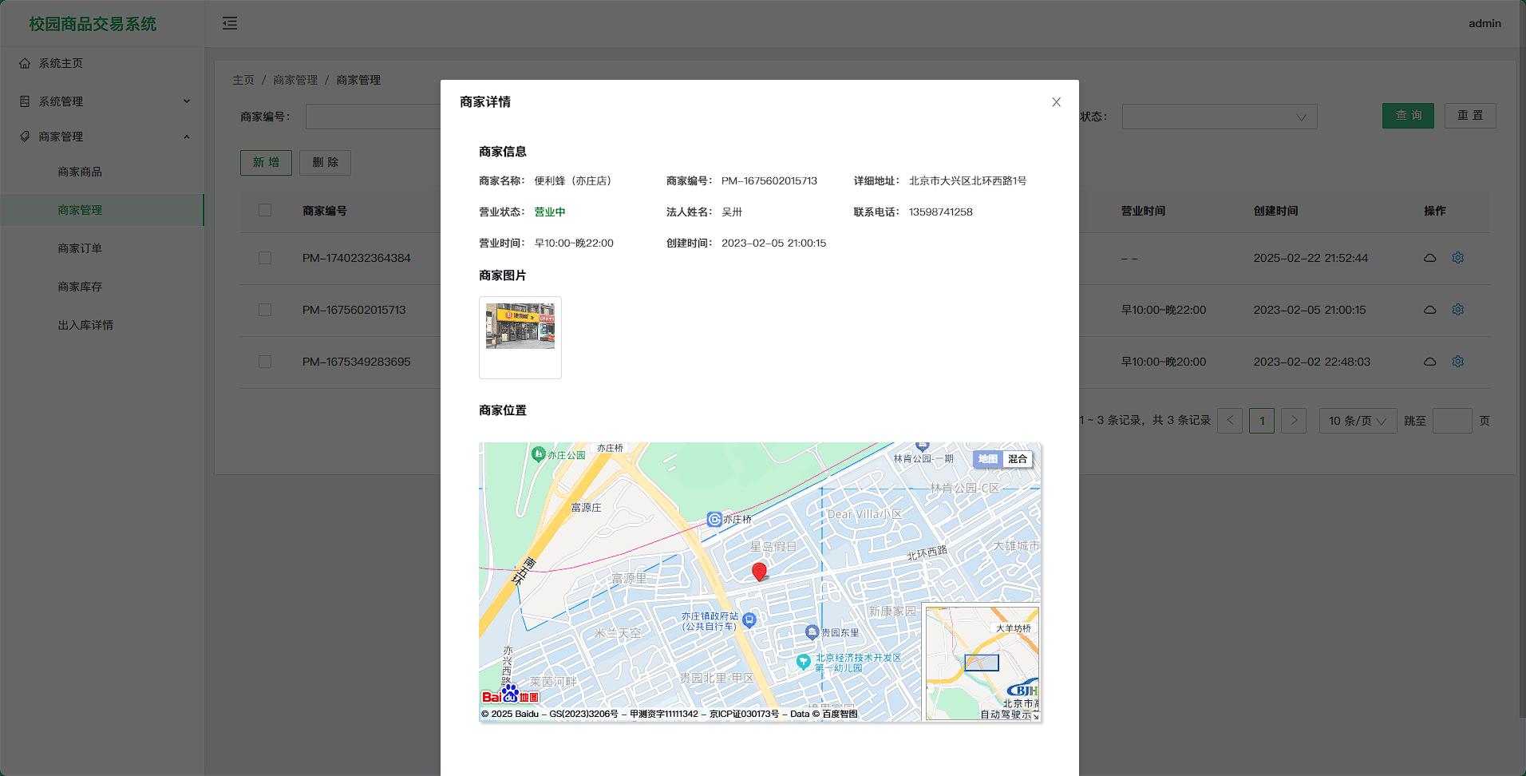This screenshot has height=776, width=1526.
Task: Open the 状态 filter dropdown
Action: click(x=1219, y=117)
